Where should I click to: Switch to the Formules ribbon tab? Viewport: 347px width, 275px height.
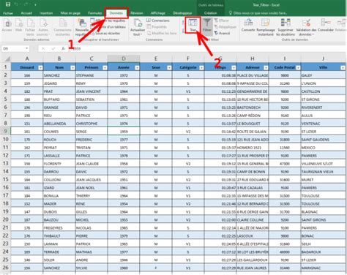pyautogui.click(x=95, y=13)
